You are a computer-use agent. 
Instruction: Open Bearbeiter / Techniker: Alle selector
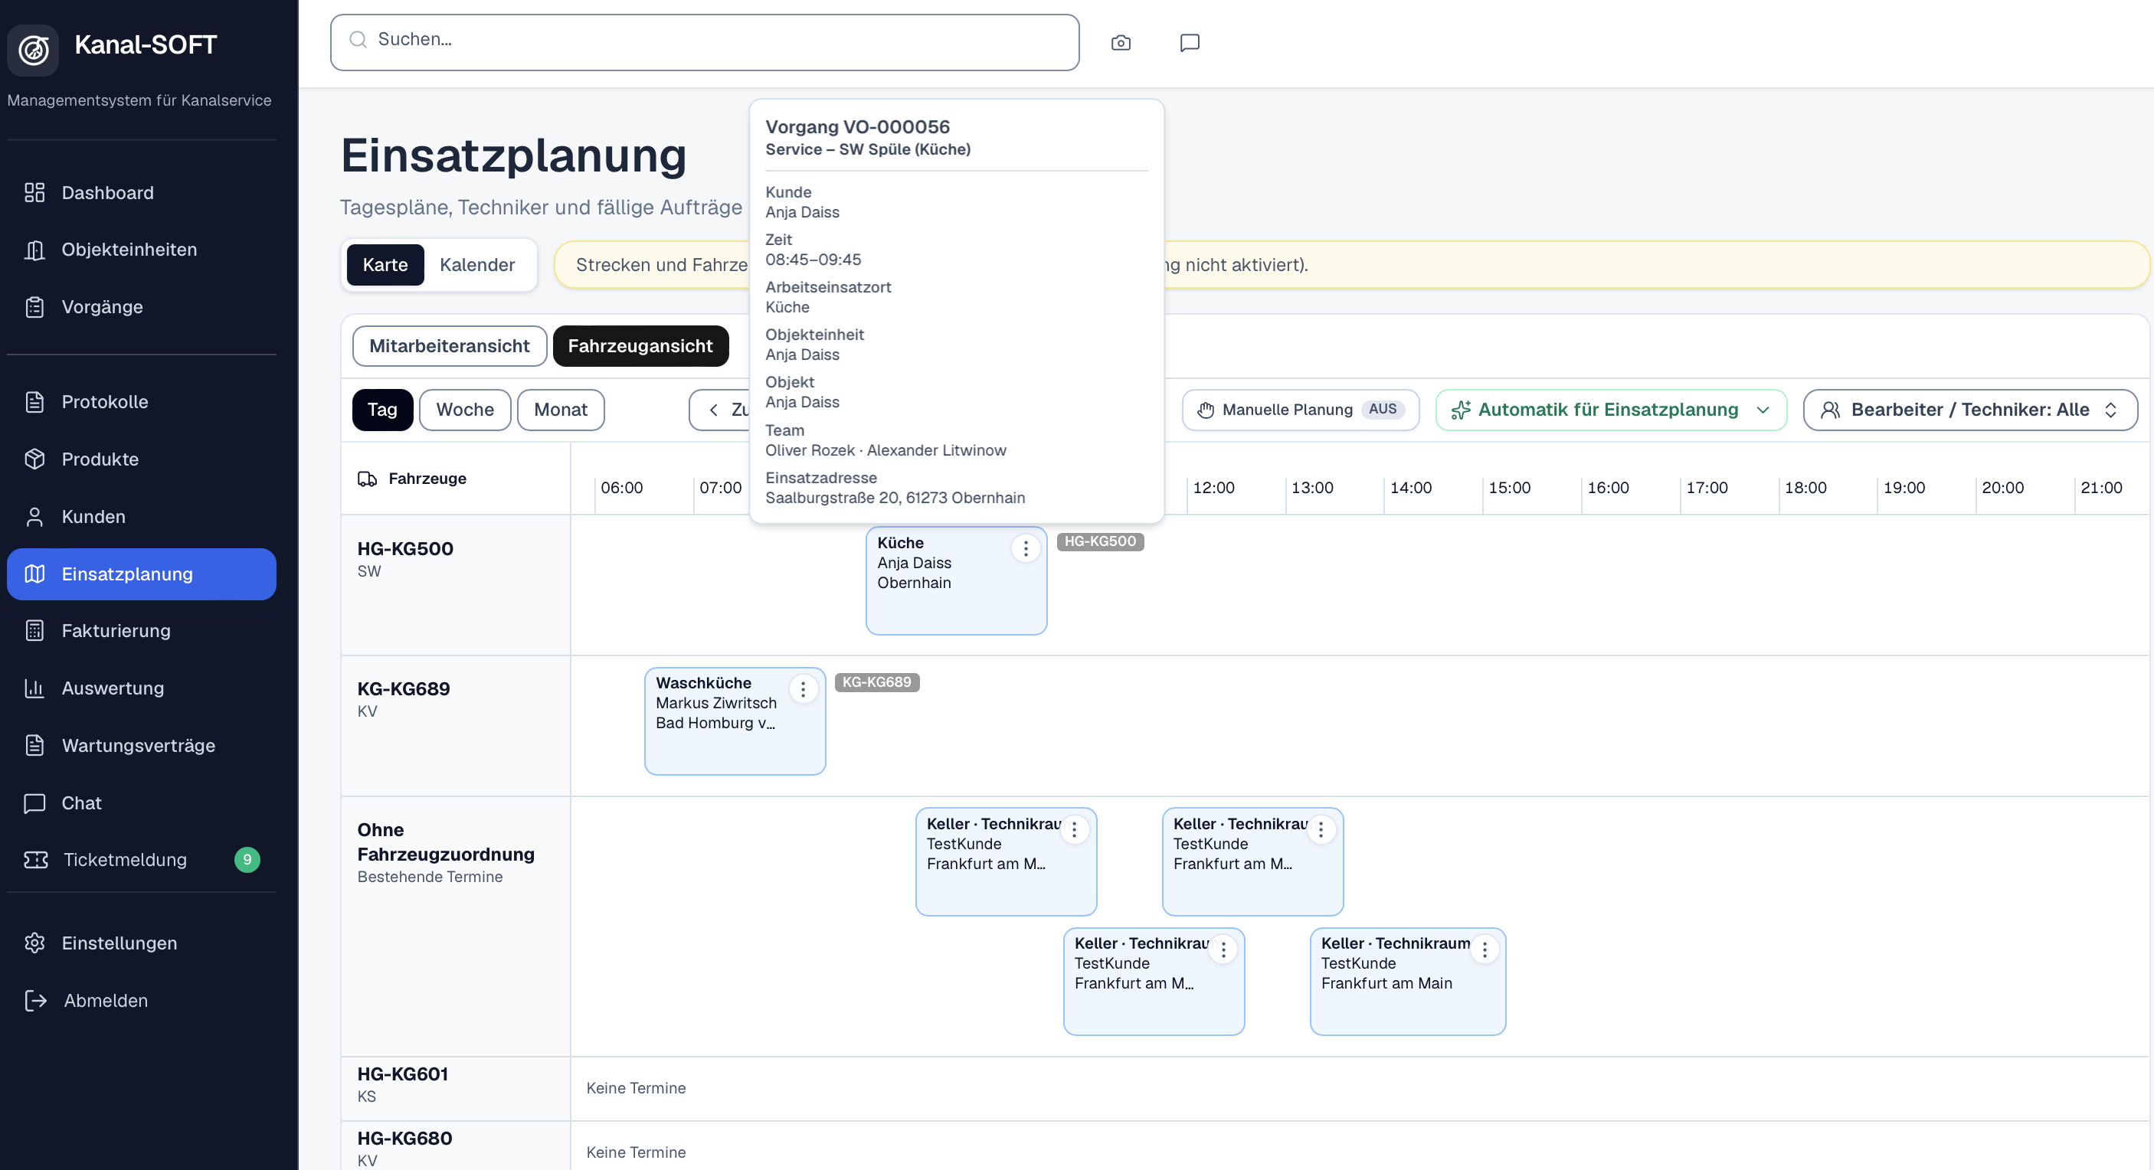pyautogui.click(x=1969, y=410)
